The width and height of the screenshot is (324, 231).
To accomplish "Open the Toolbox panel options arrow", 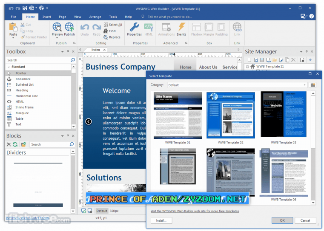I will pyautogui.click(x=63, y=51).
